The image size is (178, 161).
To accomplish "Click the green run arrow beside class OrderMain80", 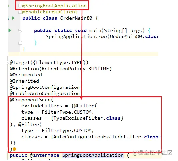I will [x=13, y=18].
